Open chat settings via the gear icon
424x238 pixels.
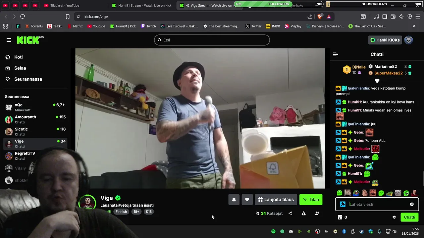click(394, 217)
